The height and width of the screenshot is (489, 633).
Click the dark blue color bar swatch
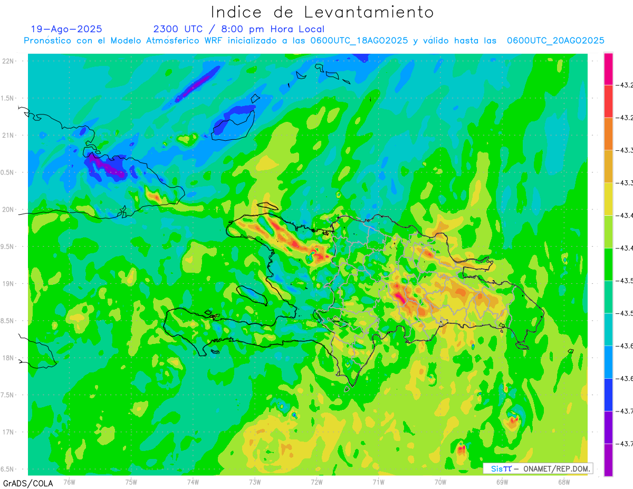(608, 395)
